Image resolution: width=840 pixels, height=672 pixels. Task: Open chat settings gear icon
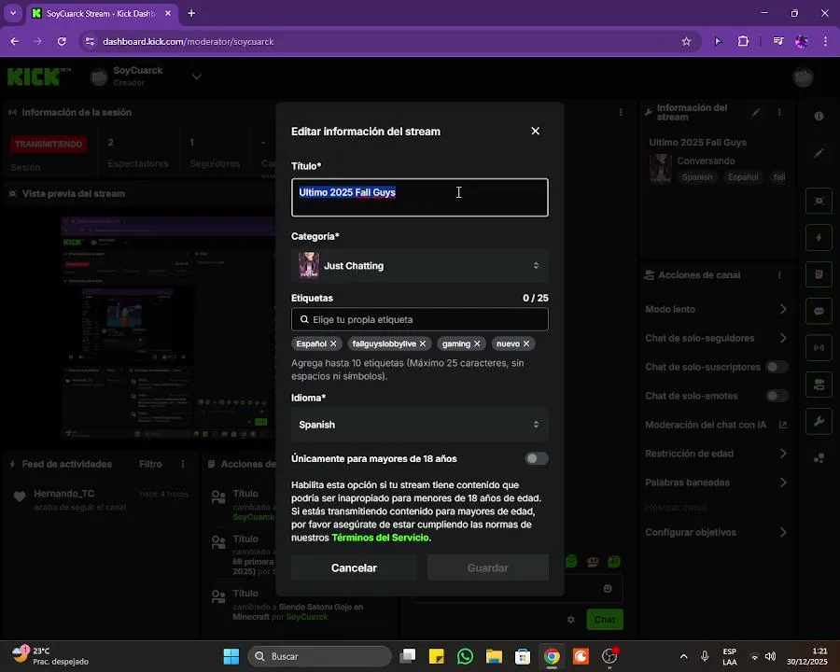click(x=571, y=620)
